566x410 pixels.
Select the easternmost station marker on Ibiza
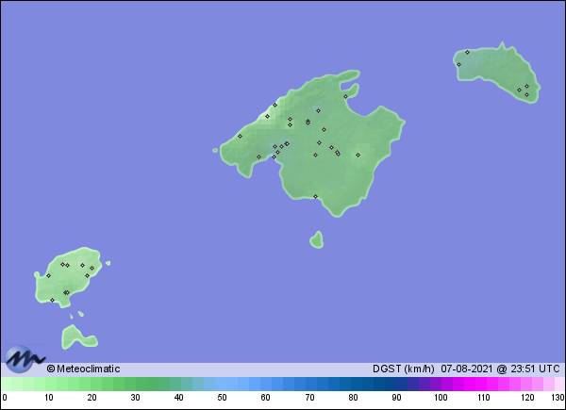pos(92,268)
